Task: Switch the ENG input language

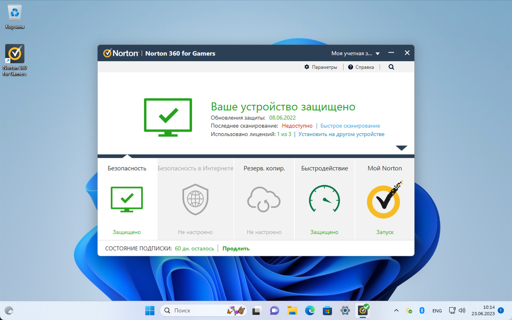Action: (437, 311)
